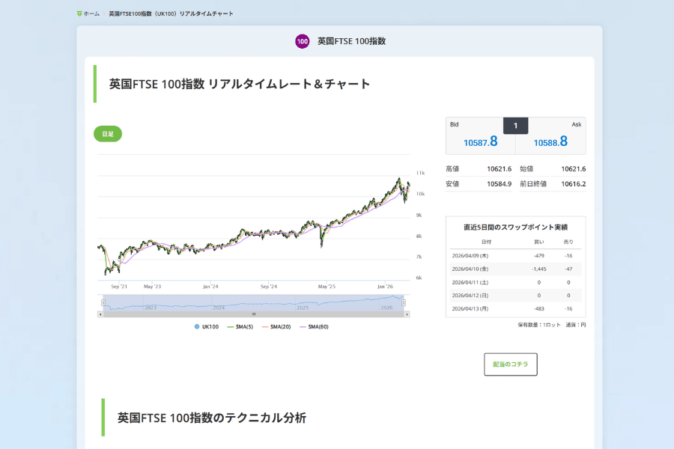The height and width of the screenshot is (449, 674).
Task: Click the pink FTSE "100" badge icon
Action: click(302, 41)
